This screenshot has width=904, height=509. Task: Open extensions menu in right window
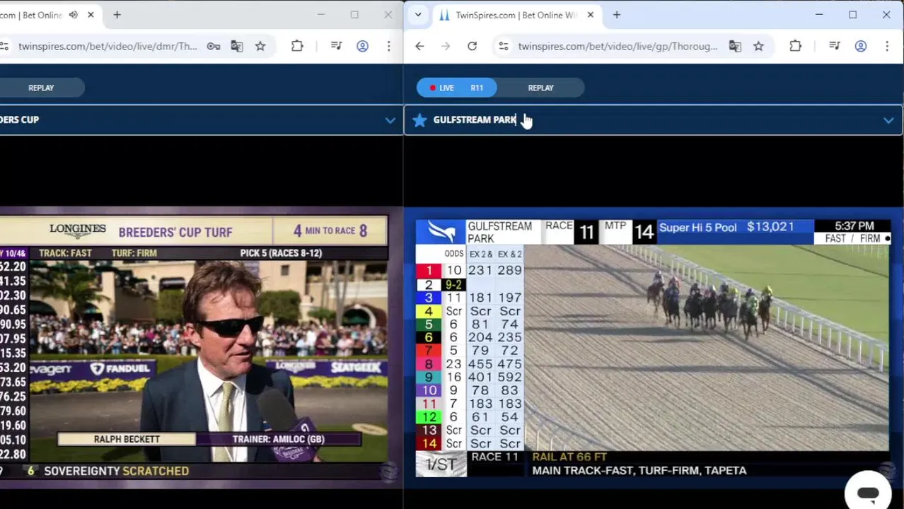click(x=795, y=47)
